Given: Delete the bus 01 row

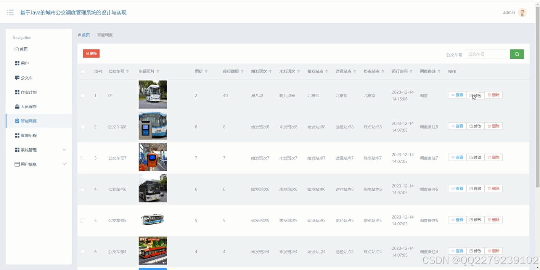Looking at the screenshot, I should click(493, 95).
